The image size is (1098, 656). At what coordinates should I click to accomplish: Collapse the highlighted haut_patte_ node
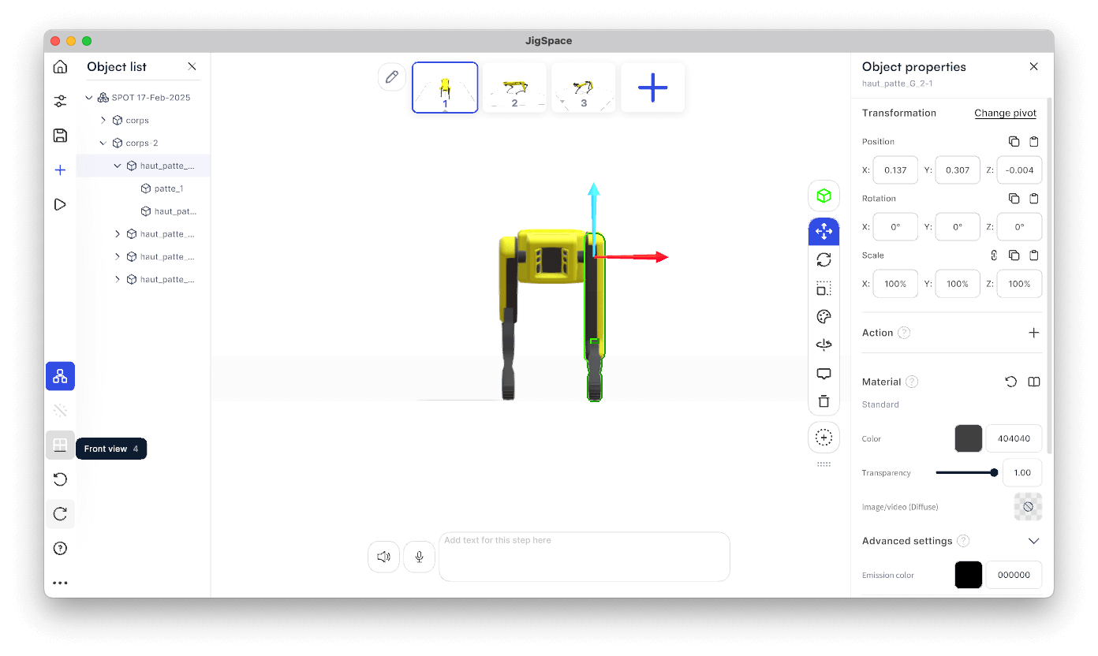118,166
